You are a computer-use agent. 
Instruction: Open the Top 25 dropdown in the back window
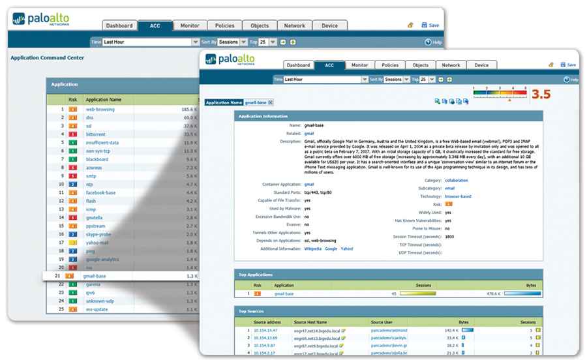(x=273, y=42)
